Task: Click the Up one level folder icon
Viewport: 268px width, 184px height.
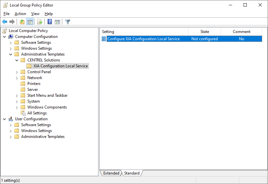Action: coord(22,22)
